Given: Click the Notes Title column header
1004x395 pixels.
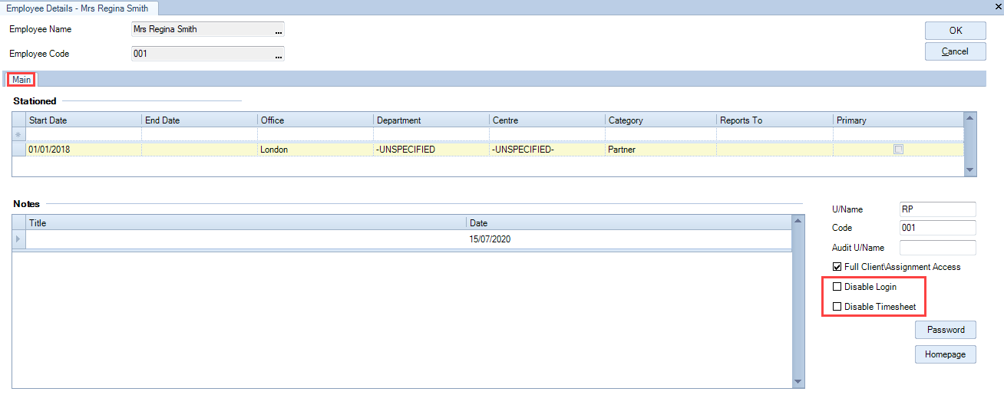Looking at the screenshot, I should (246, 223).
